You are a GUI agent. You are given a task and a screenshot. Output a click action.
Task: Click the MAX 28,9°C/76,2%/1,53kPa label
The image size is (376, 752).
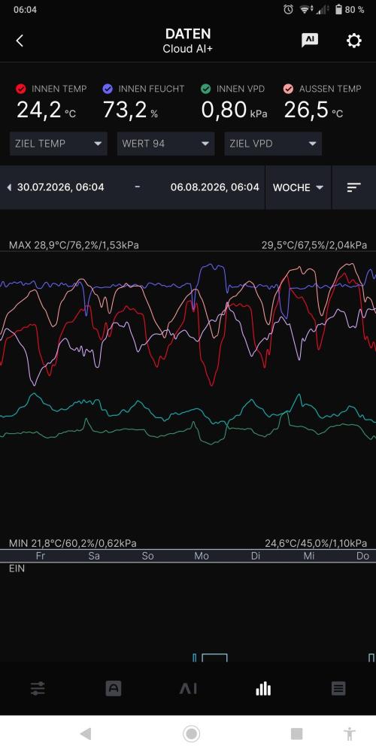tap(74, 245)
